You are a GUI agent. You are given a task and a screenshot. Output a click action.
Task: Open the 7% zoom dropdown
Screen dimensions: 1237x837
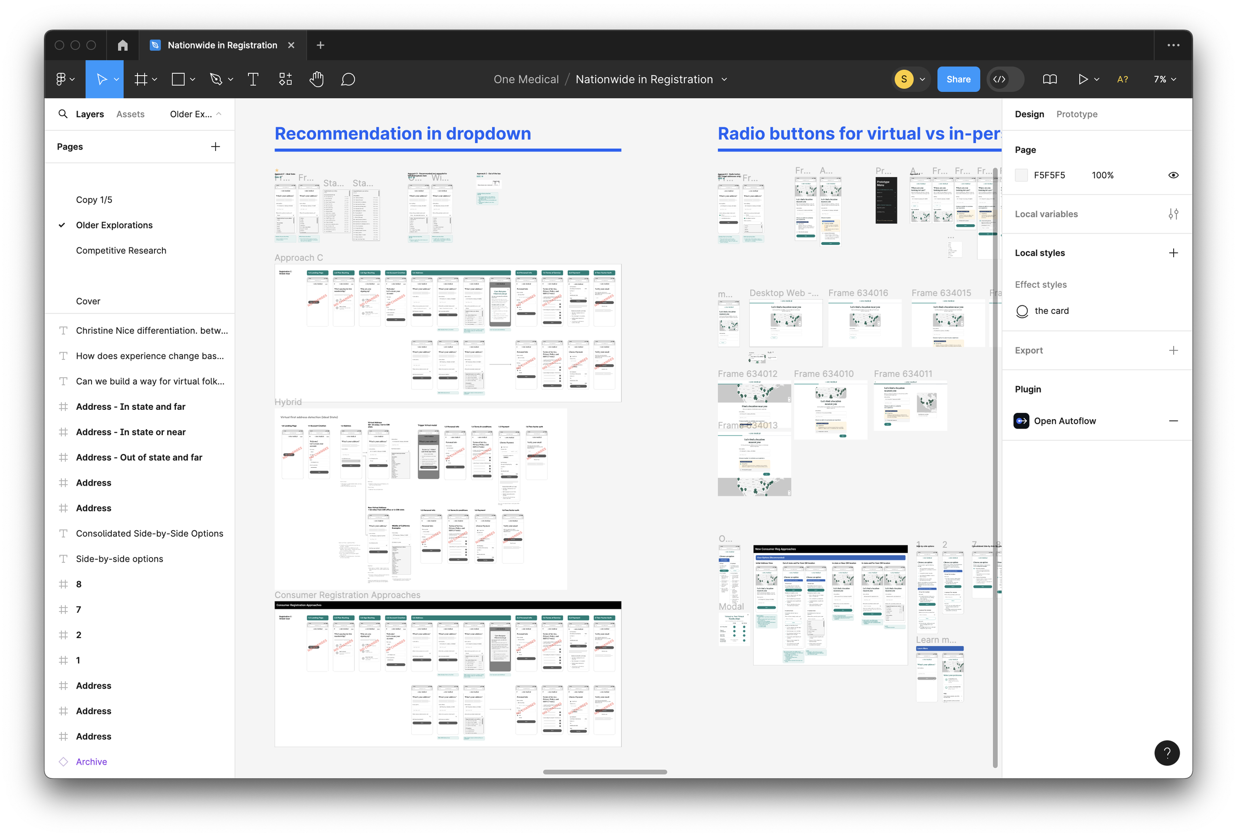tap(1164, 79)
